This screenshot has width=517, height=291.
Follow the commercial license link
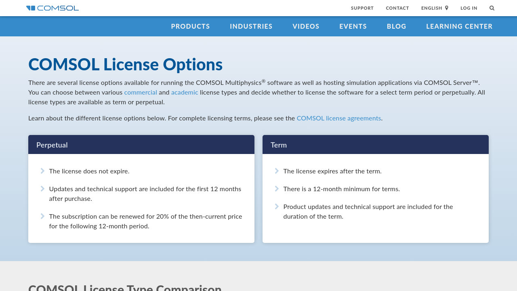(141, 92)
